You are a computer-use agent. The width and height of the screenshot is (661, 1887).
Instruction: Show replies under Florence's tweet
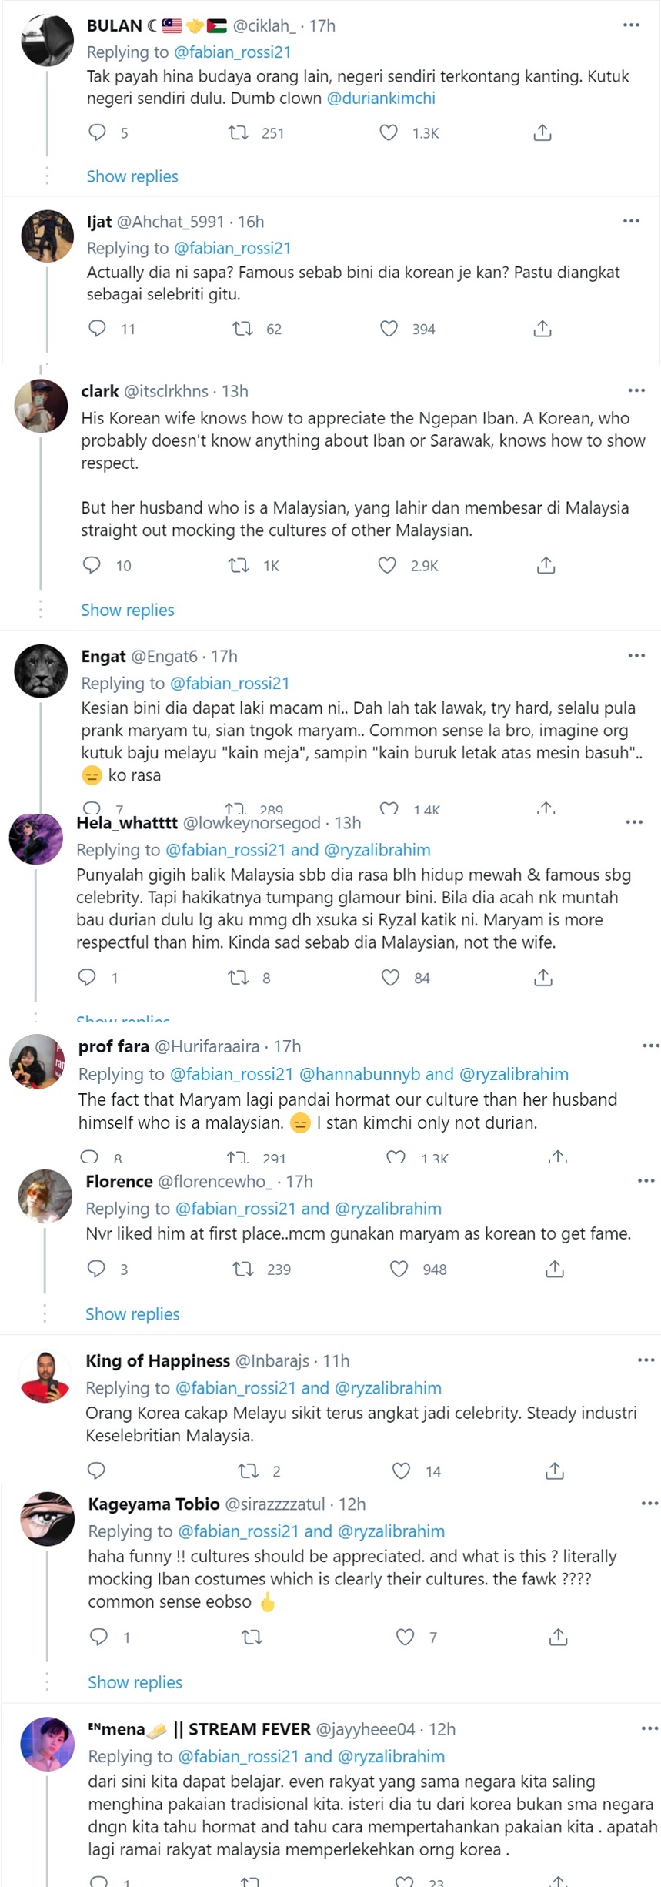pyautogui.click(x=132, y=1313)
